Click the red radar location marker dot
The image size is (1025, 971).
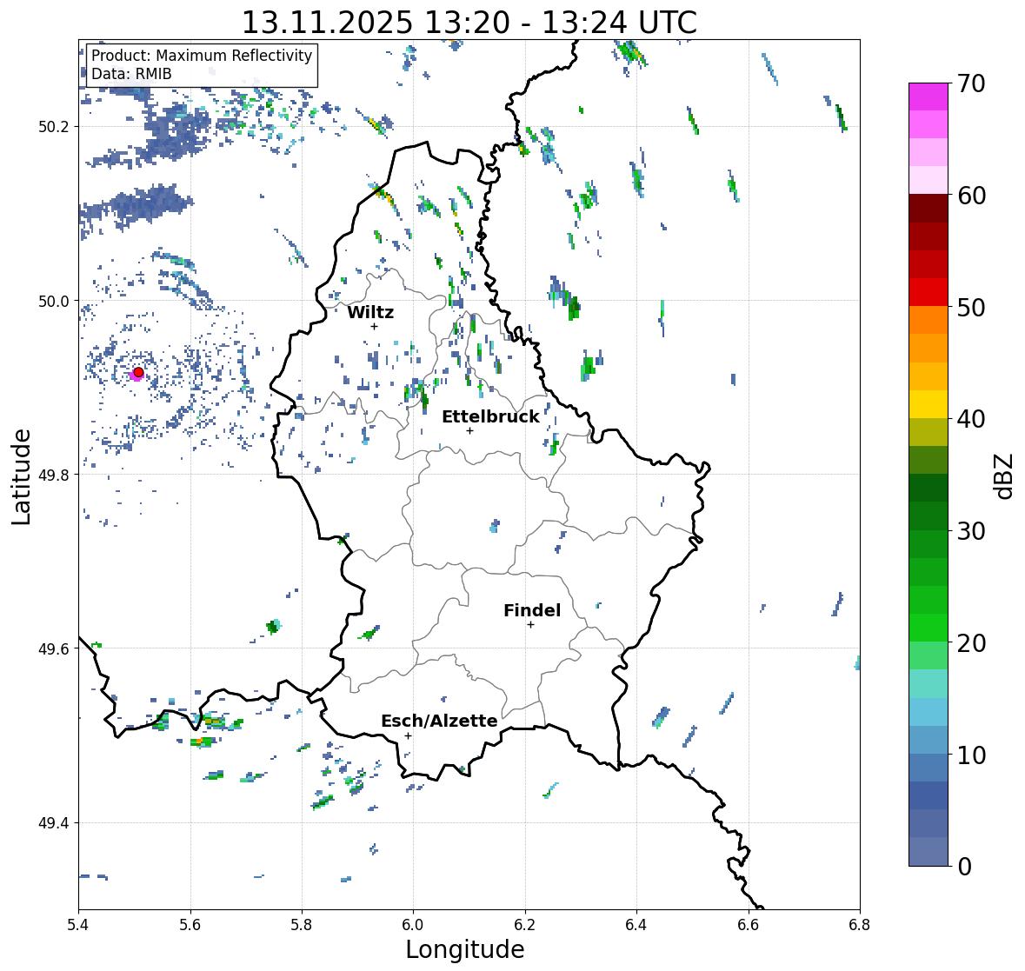pyautogui.click(x=138, y=372)
